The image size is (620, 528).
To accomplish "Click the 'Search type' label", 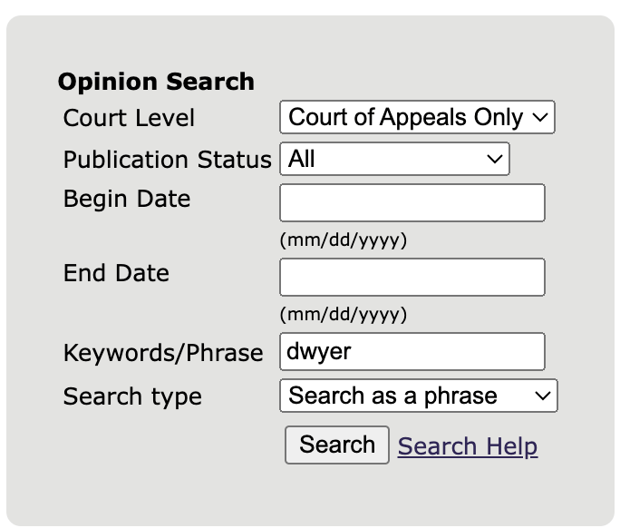I will tap(132, 396).
